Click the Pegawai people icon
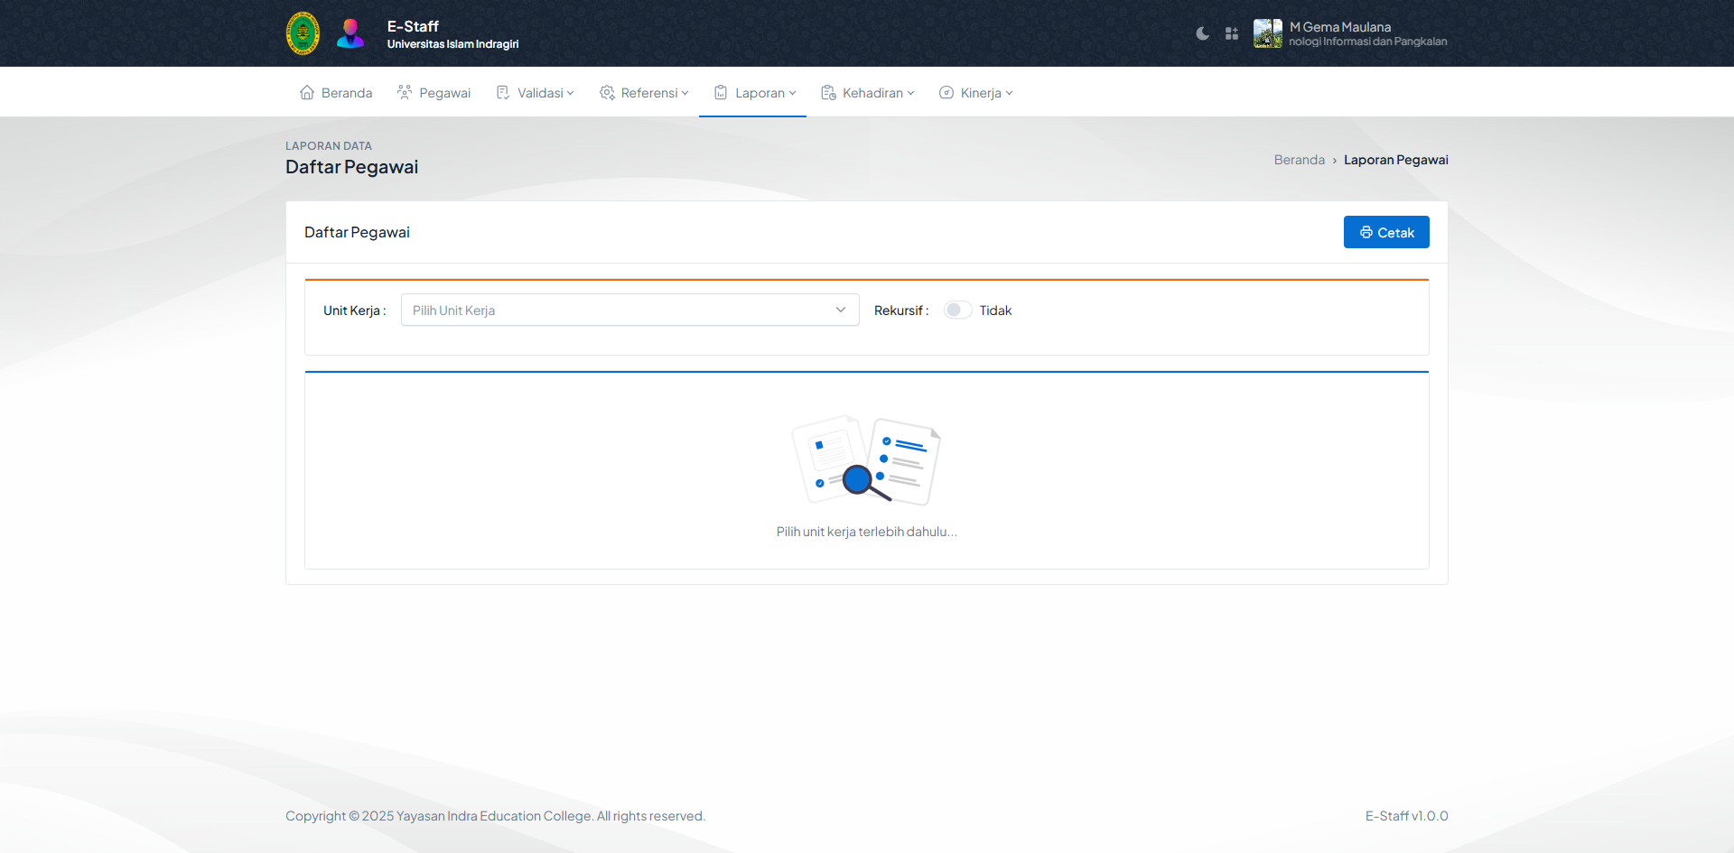Image resolution: width=1734 pixels, height=853 pixels. [x=405, y=93]
